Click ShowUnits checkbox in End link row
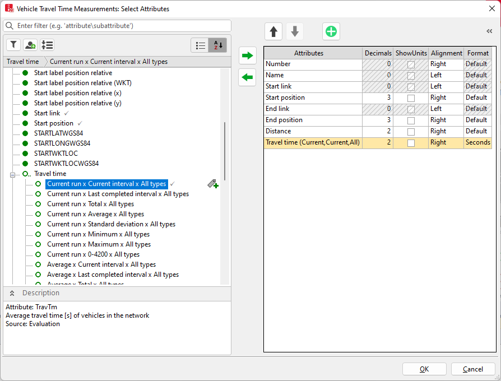Screen dimensions: 501x381 411,109
